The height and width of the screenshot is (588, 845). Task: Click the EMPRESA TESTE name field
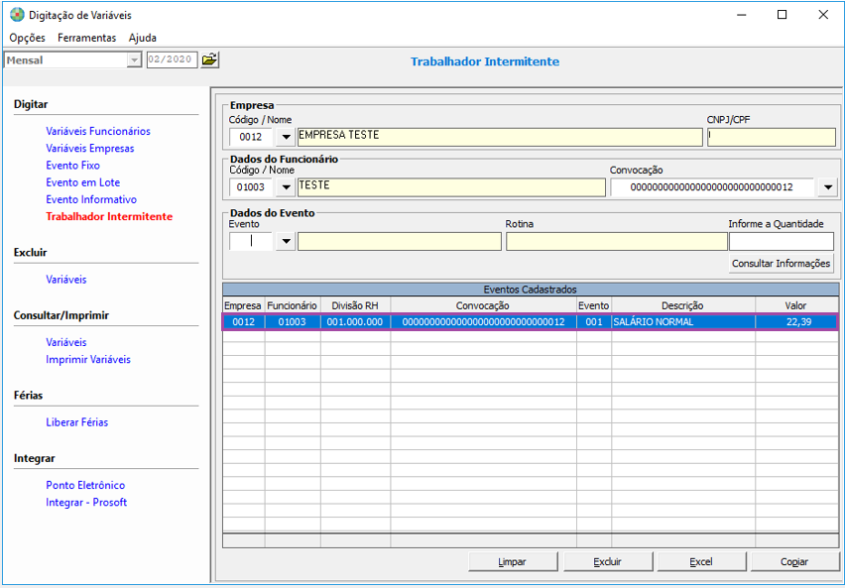500,137
